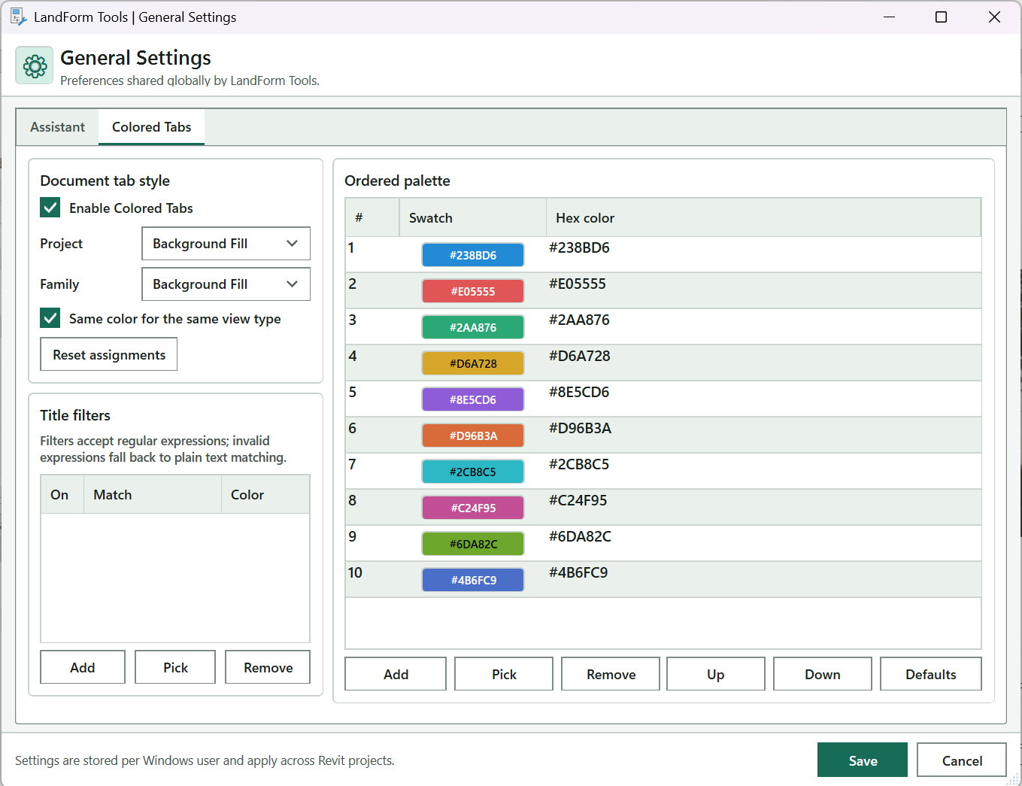Viewport: 1022px width, 786px height.
Task: Switch to the Assistant tab
Action: click(x=58, y=127)
